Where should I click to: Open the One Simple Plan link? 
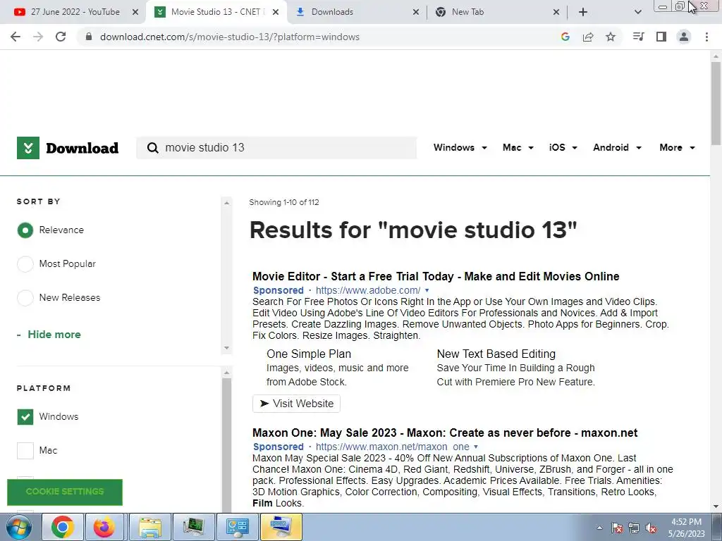[309, 354]
